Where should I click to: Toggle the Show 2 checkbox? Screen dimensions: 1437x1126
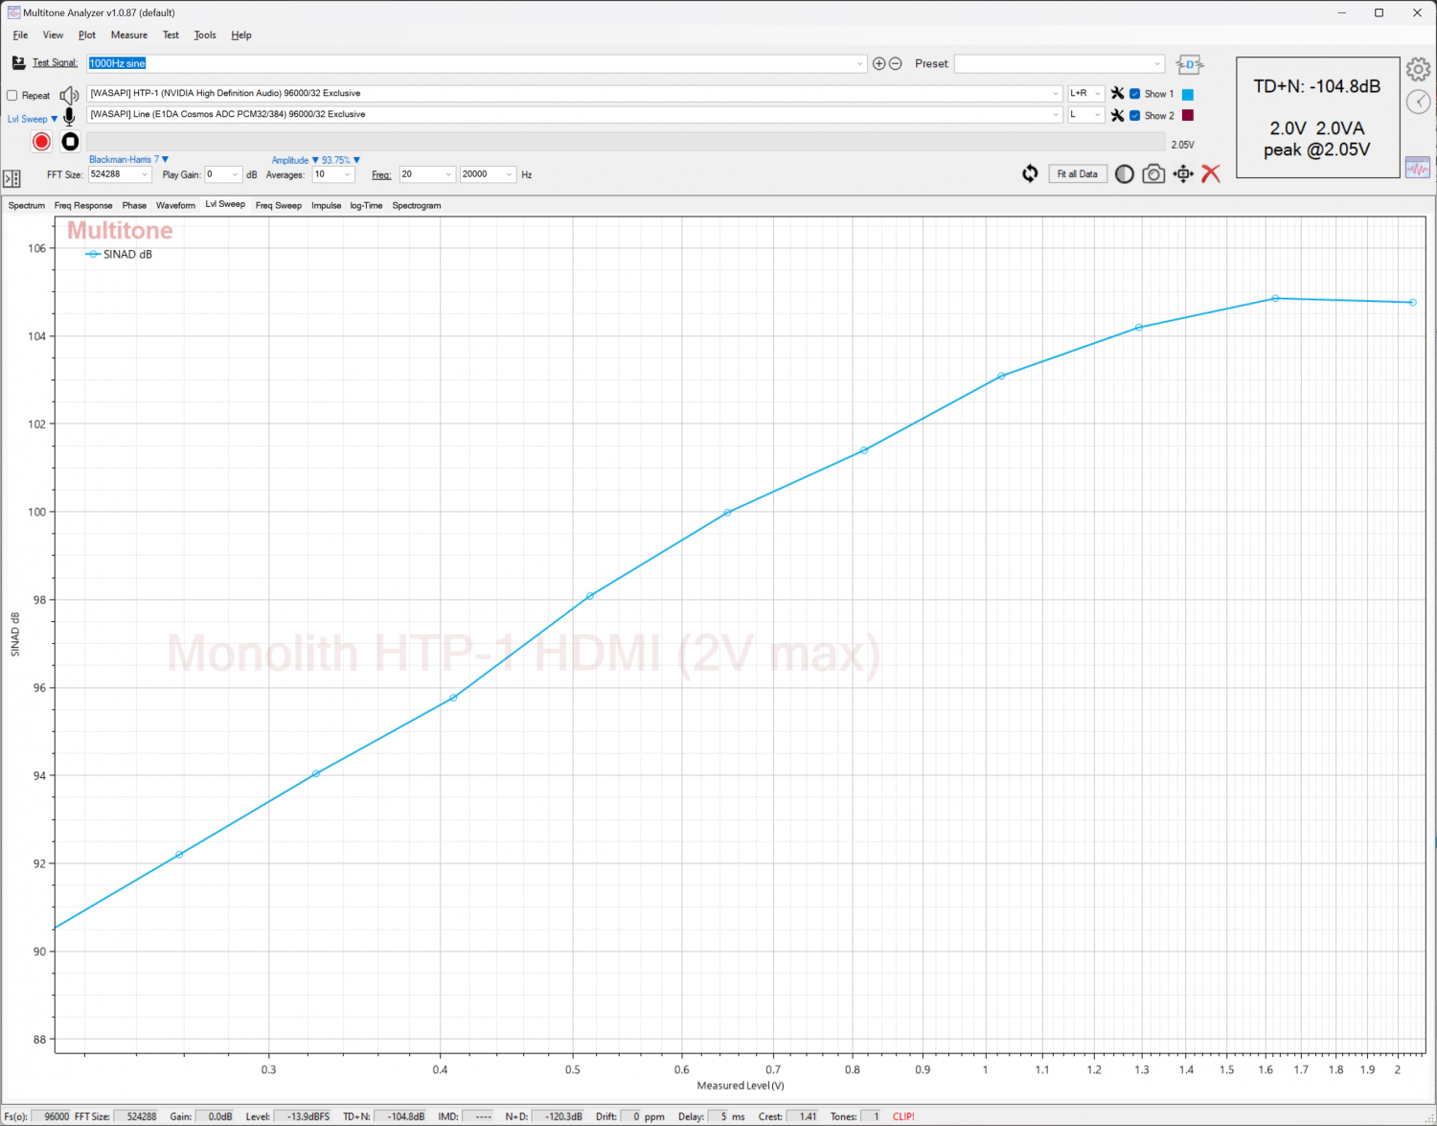click(1135, 115)
